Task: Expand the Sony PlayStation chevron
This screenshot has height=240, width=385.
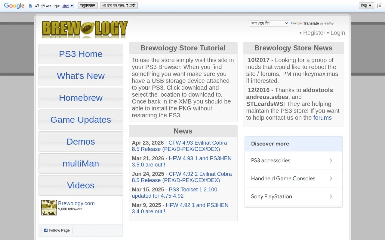Action: (x=331, y=196)
